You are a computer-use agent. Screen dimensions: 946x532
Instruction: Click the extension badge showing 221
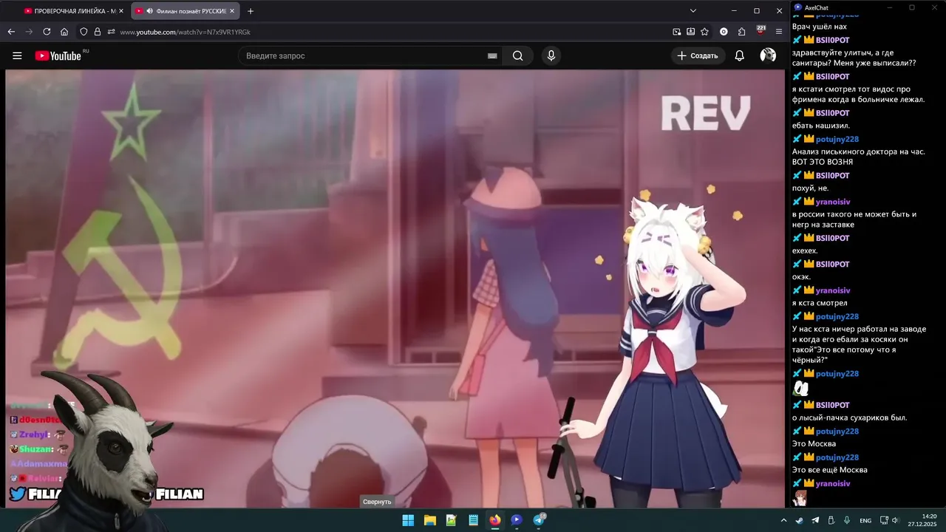click(x=760, y=30)
